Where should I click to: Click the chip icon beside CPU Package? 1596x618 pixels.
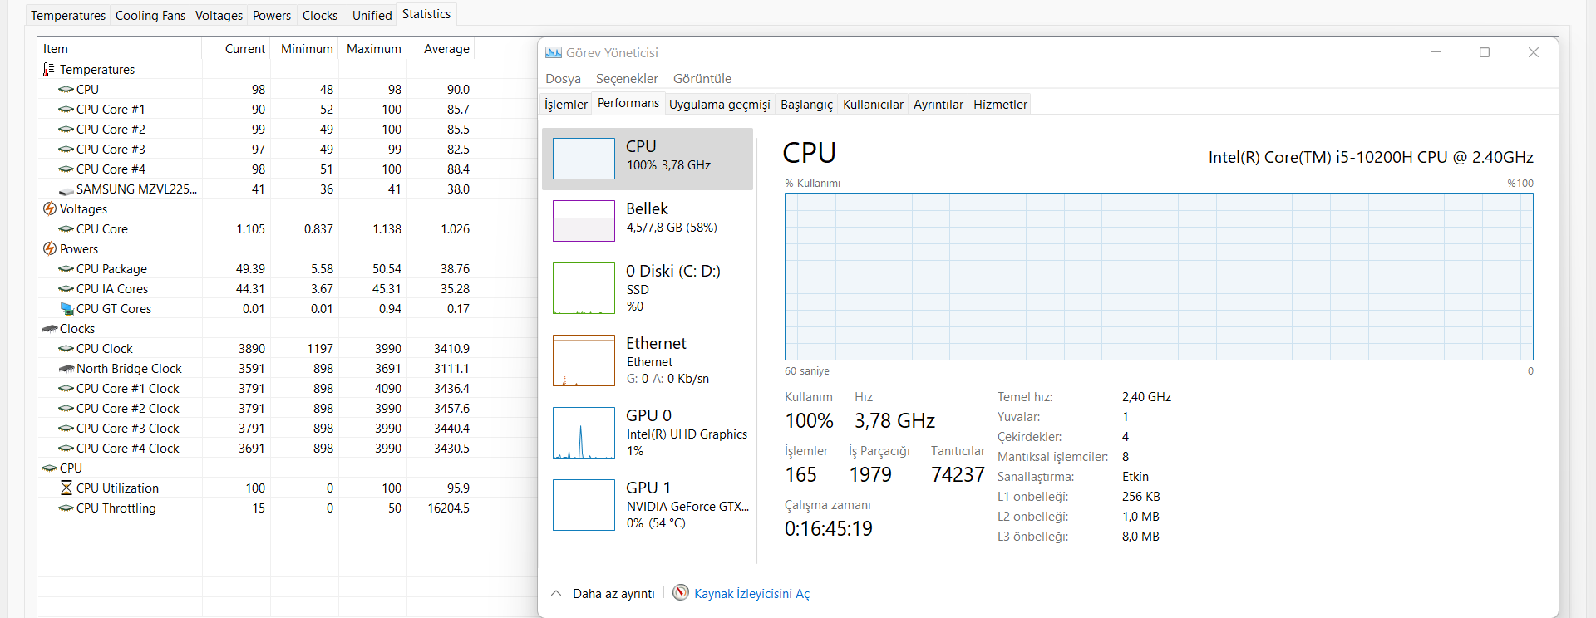(66, 269)
